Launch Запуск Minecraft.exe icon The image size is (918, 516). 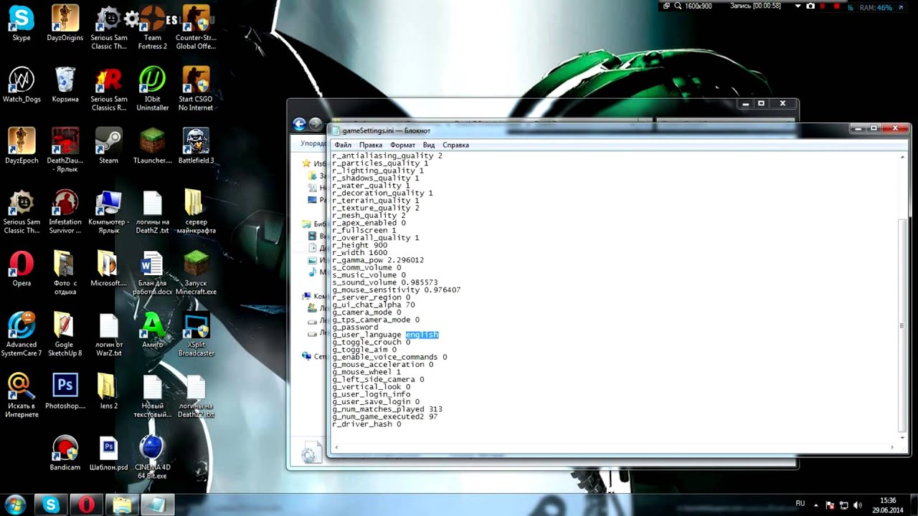[196, 273]
